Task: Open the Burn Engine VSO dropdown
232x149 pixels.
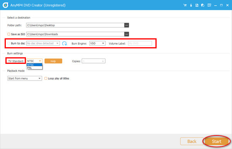Action: click(97, 43)
